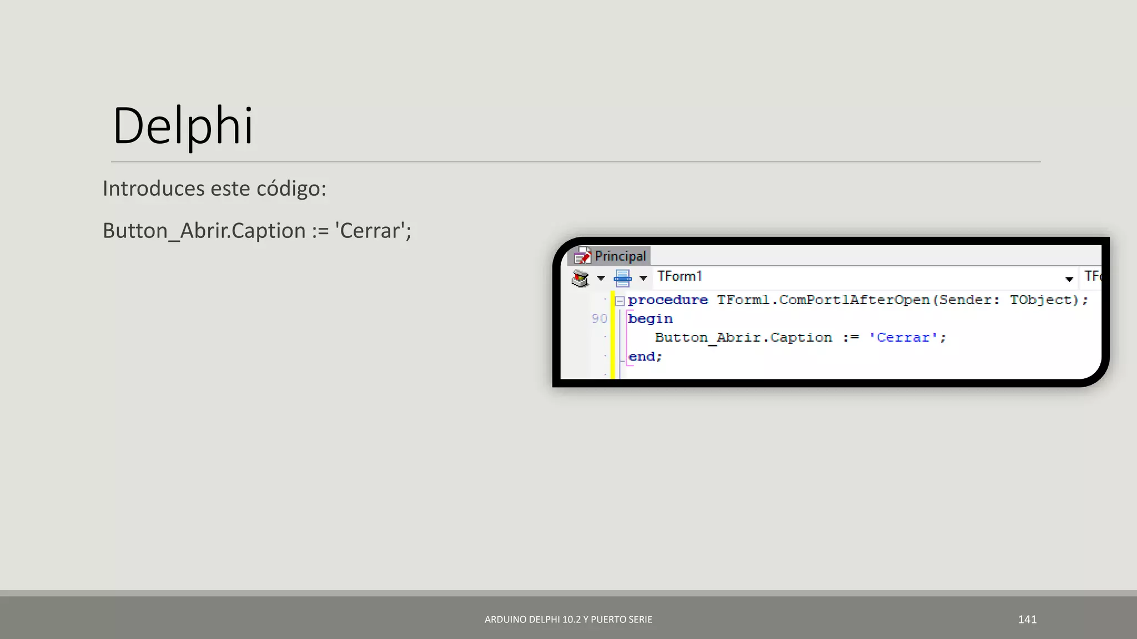The image size is (1137, 639).
Task: Open the TForm1 class combo box
Action: 865,277
